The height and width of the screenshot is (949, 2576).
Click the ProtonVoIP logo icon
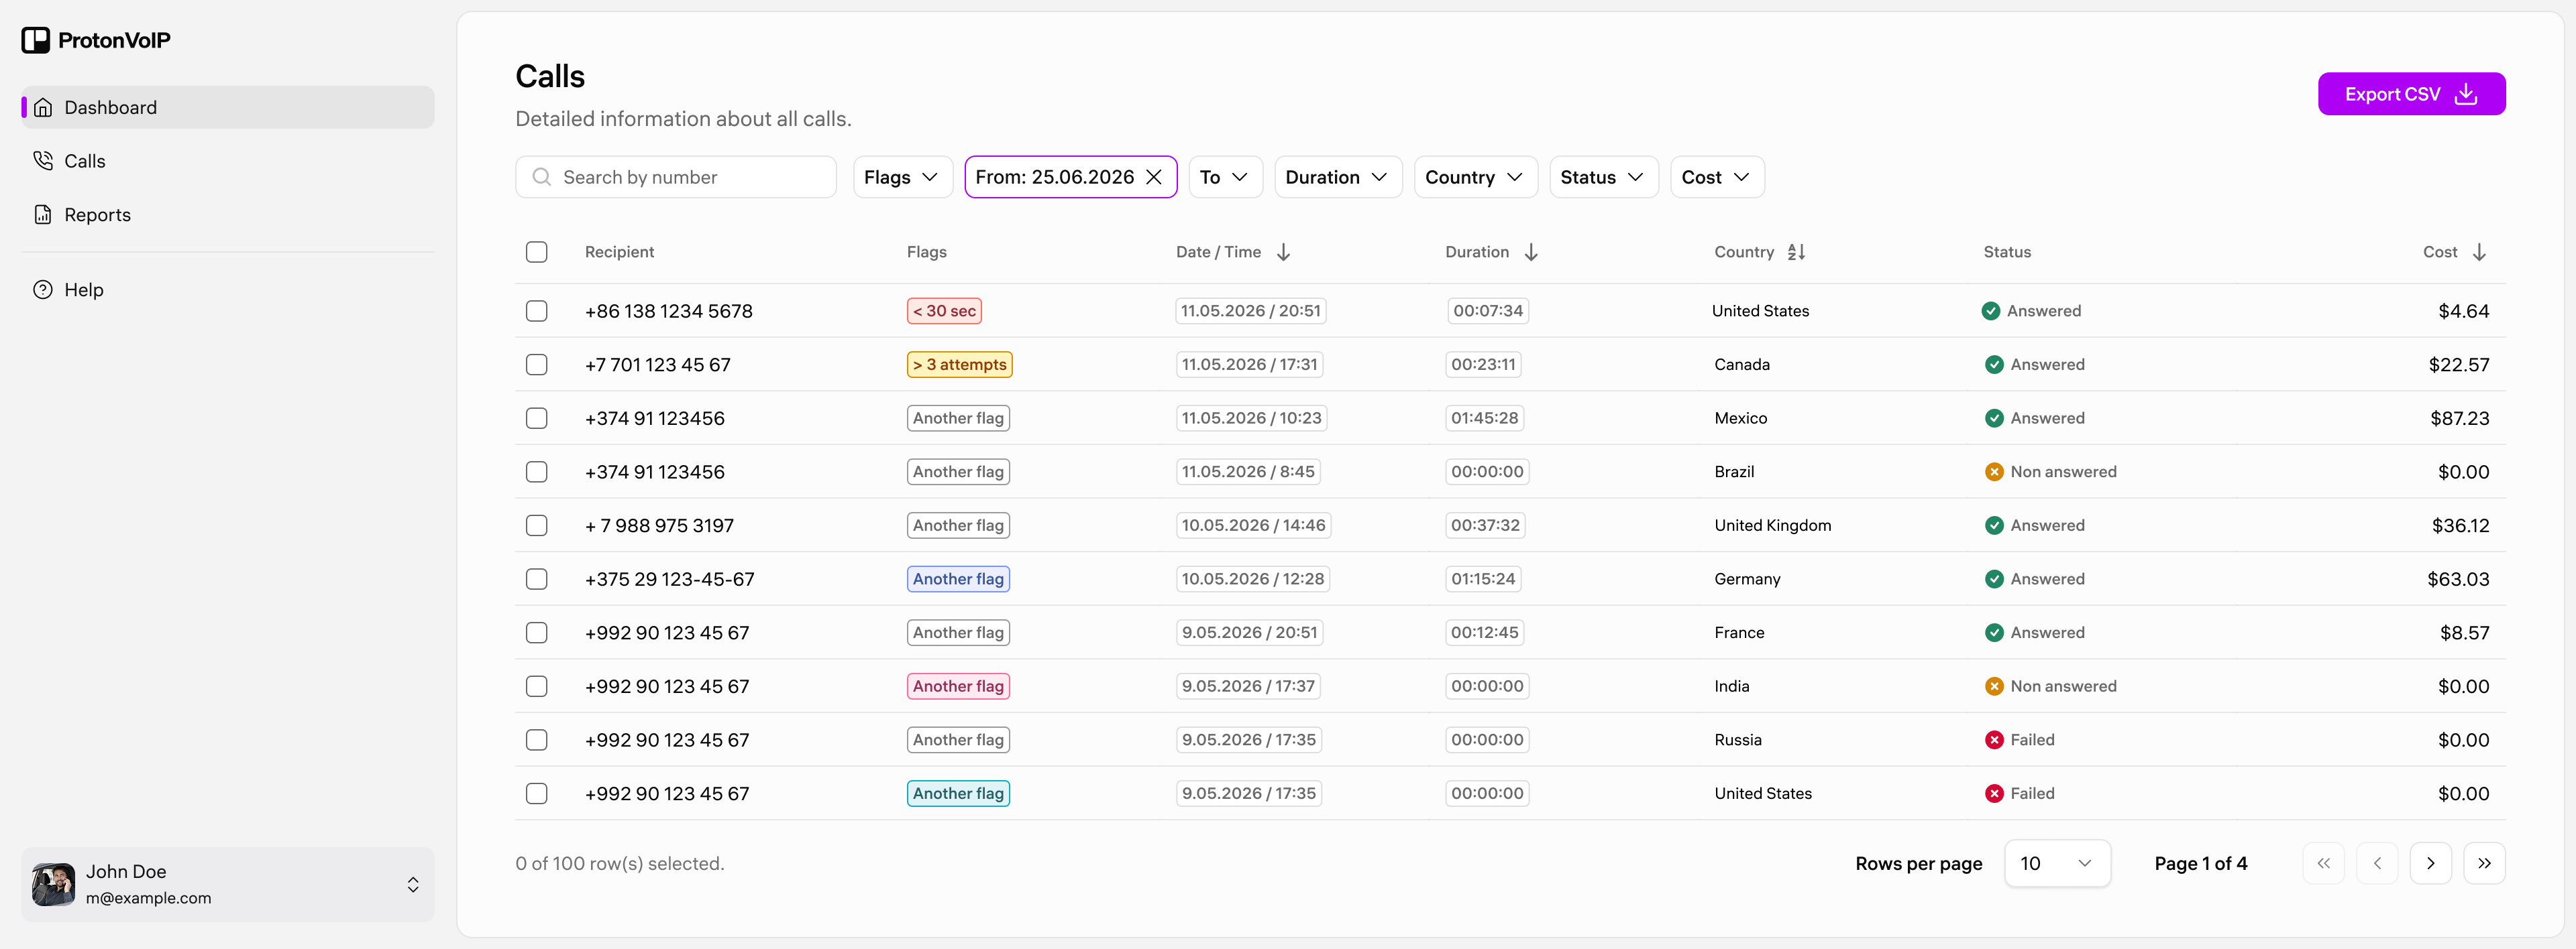click(x=36, y=40)
